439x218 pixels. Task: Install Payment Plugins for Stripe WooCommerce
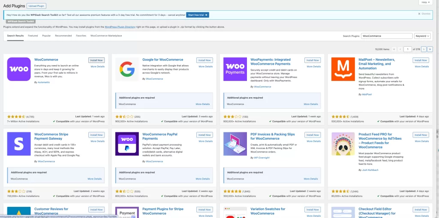click(204, 209)
